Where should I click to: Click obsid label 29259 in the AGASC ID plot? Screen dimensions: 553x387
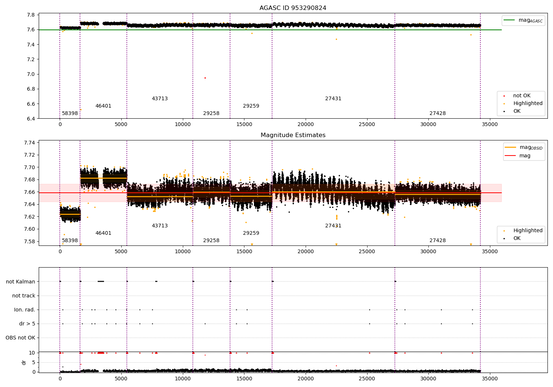point(251,106)
